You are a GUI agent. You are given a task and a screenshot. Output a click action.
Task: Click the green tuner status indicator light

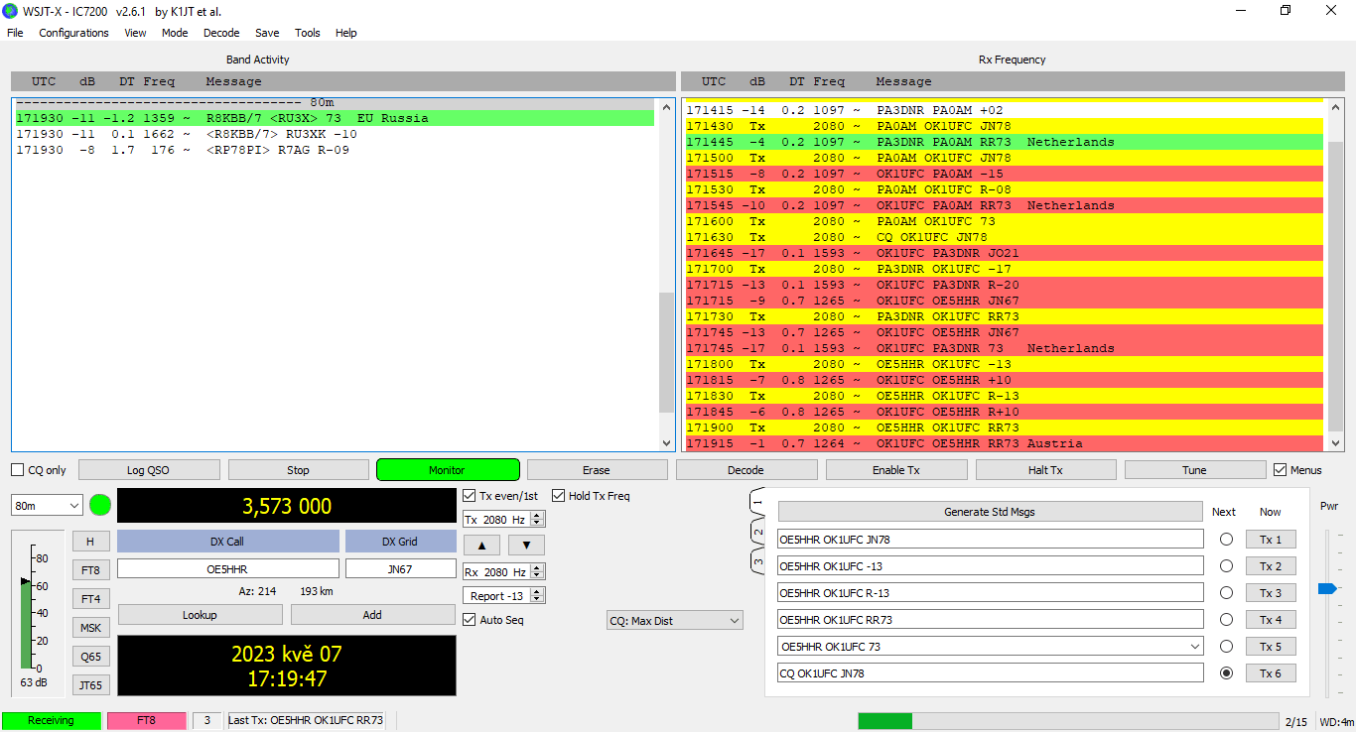(x=100, y=505)
